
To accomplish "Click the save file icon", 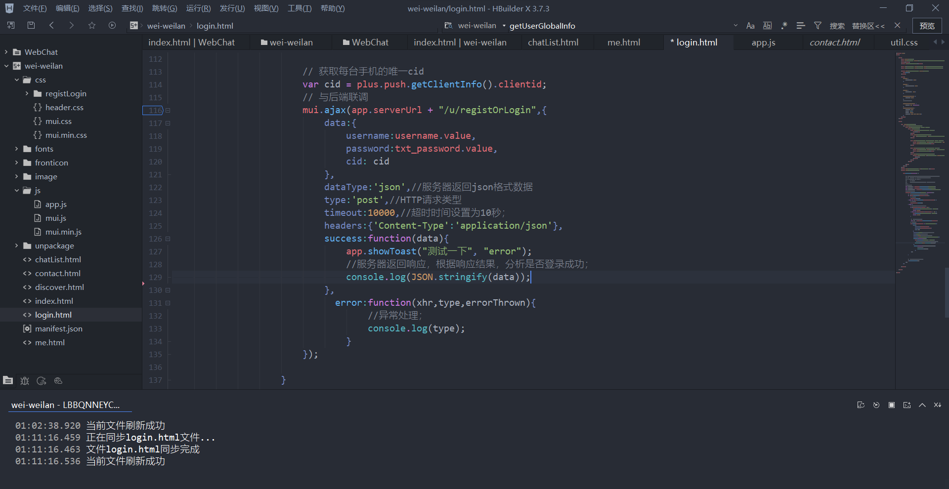I will click(x=31, y=25).
